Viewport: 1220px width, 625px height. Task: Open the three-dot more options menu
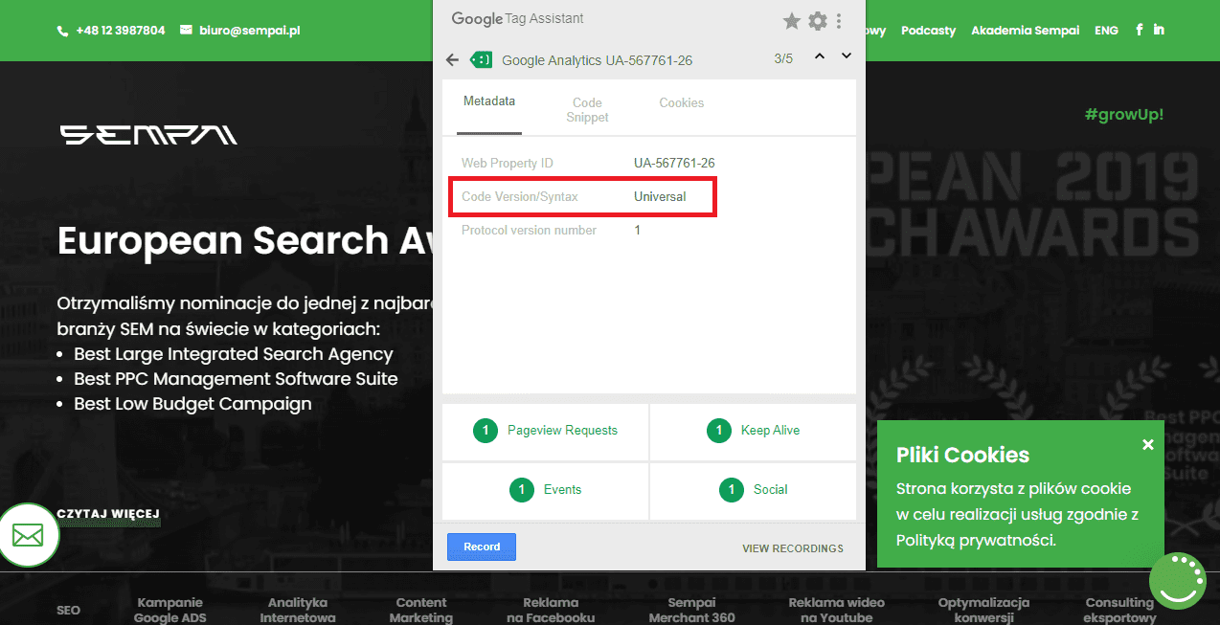(x=839, y=20)
